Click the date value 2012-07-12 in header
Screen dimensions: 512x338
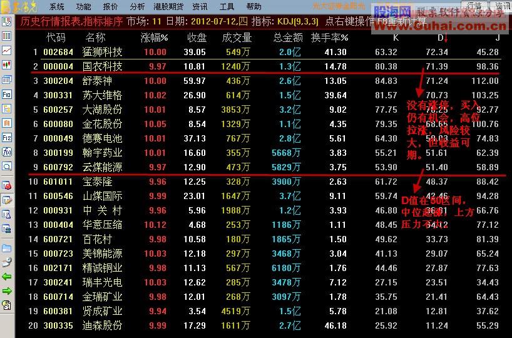(213, 22)
